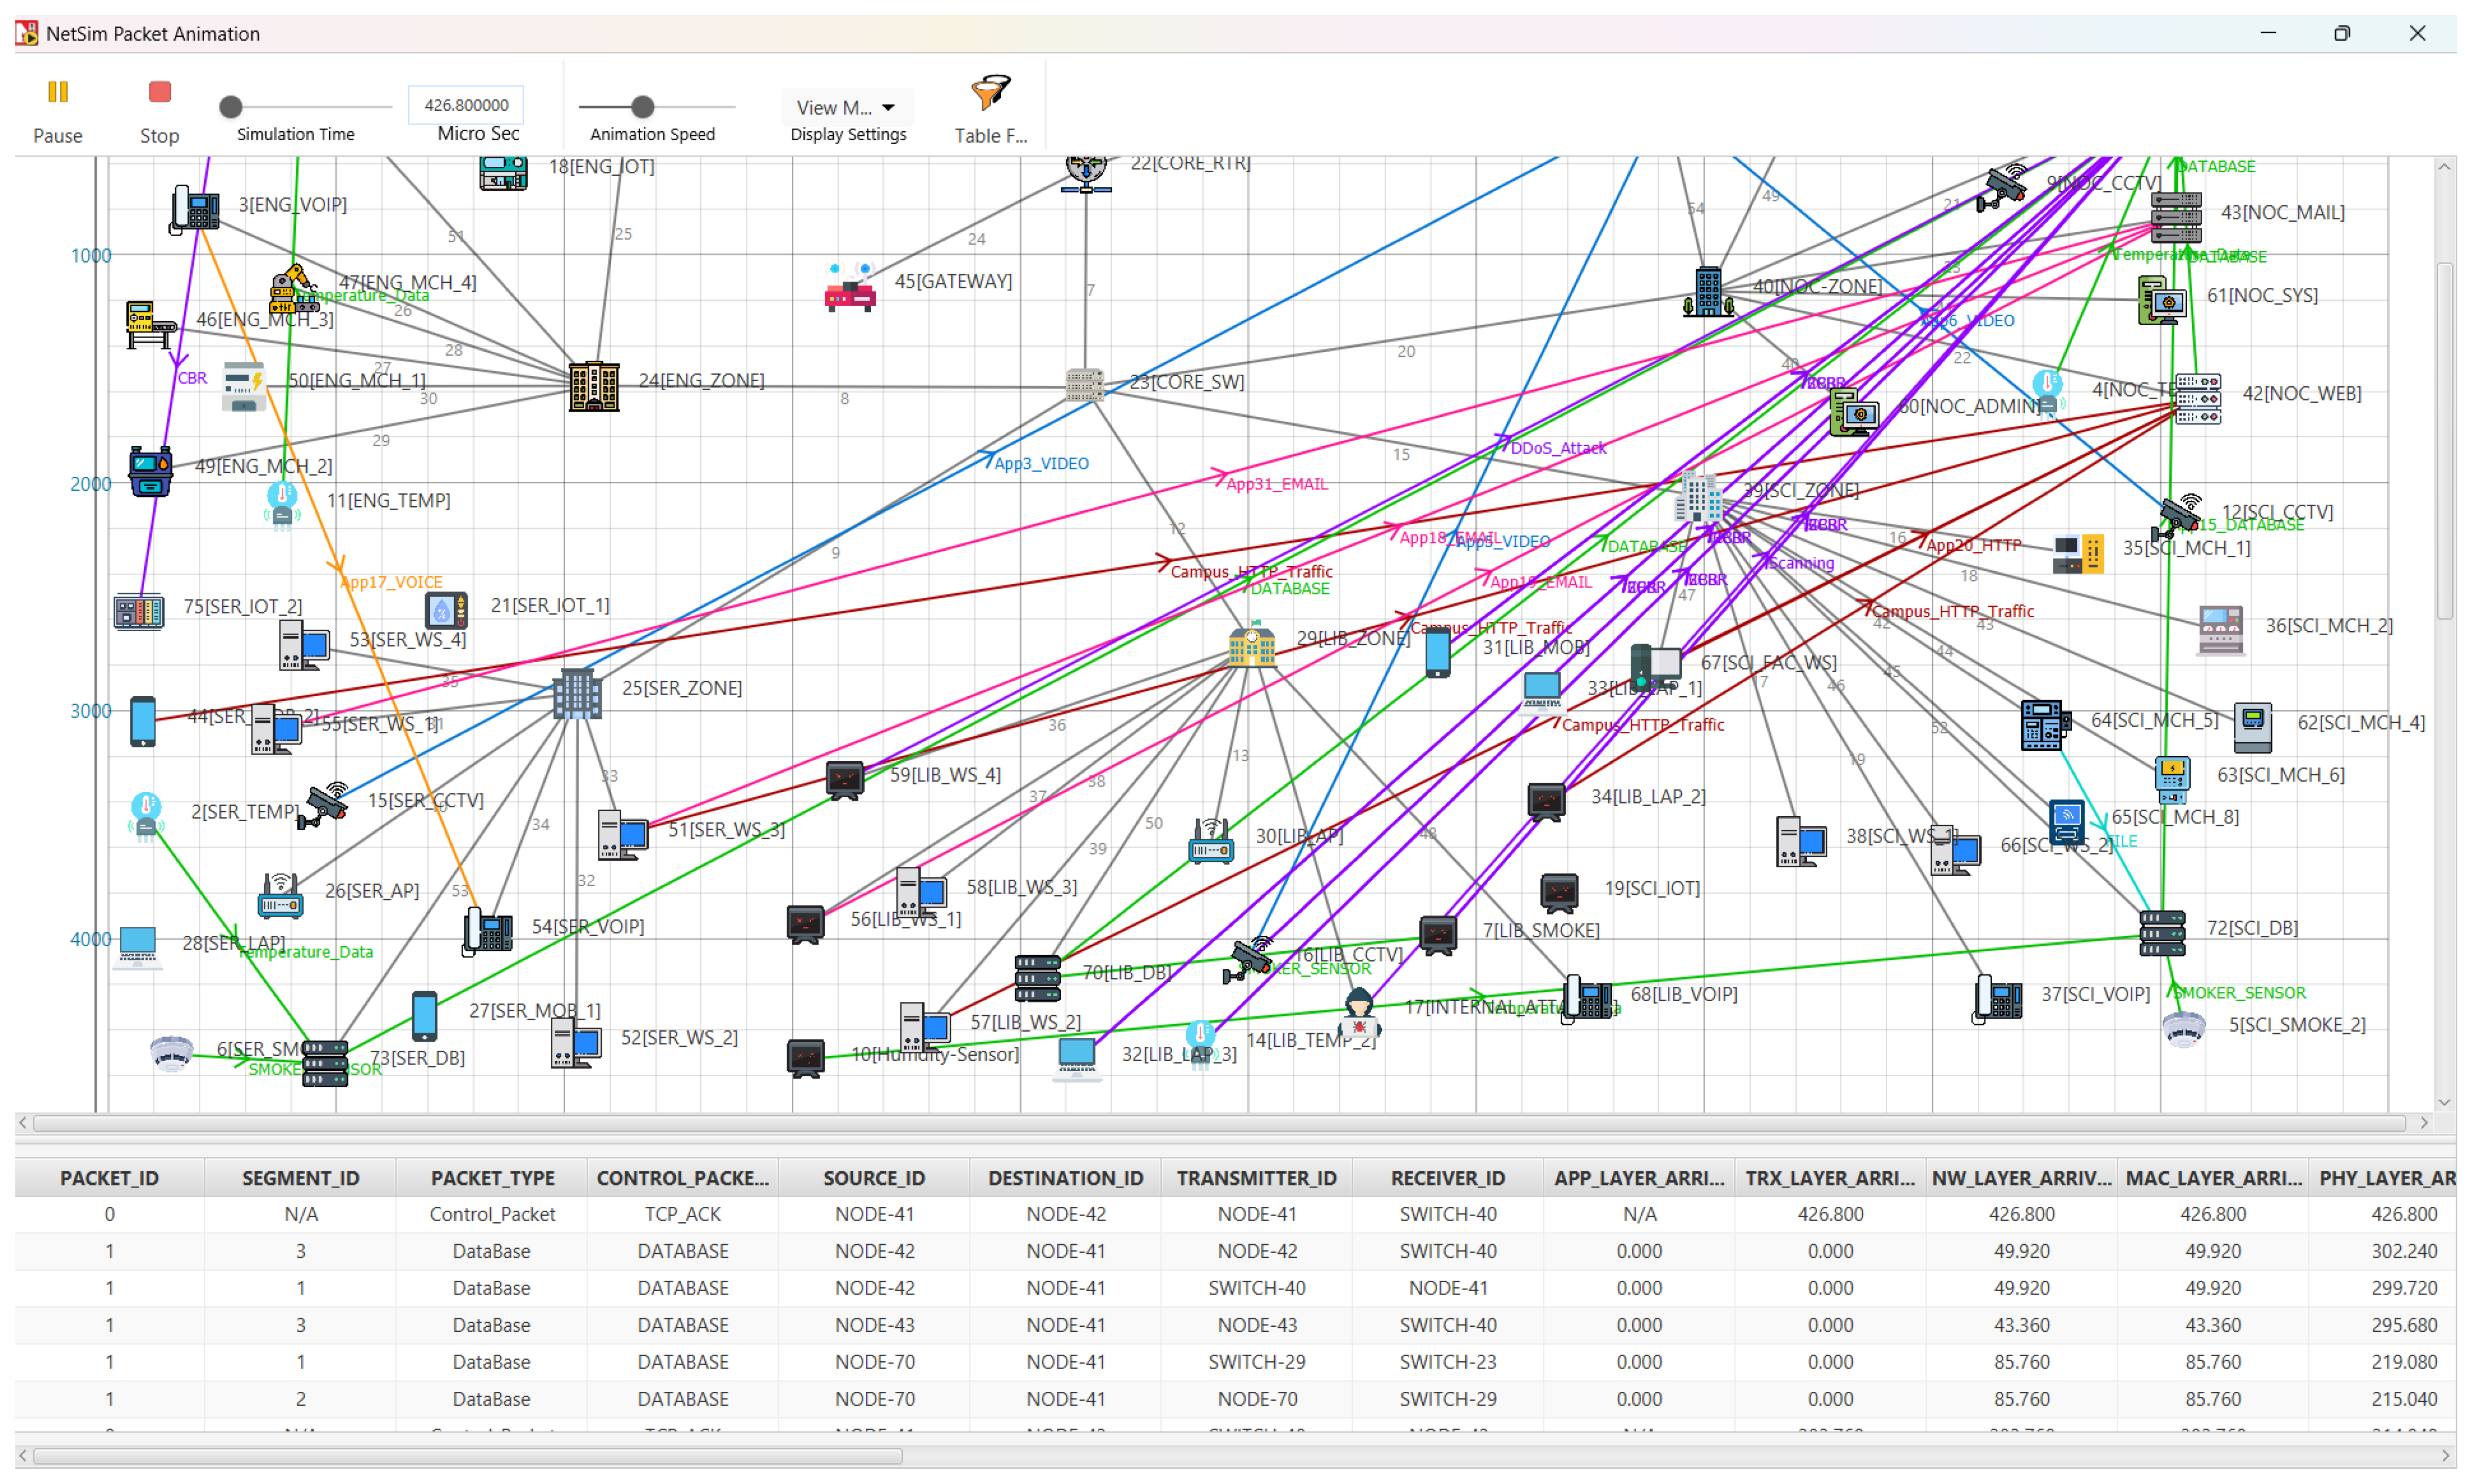The width and height of the screenshot is (2472, 1484).
Task: Click the packet table horizontal scrollbar
Action: click(x=468, y=1456)
